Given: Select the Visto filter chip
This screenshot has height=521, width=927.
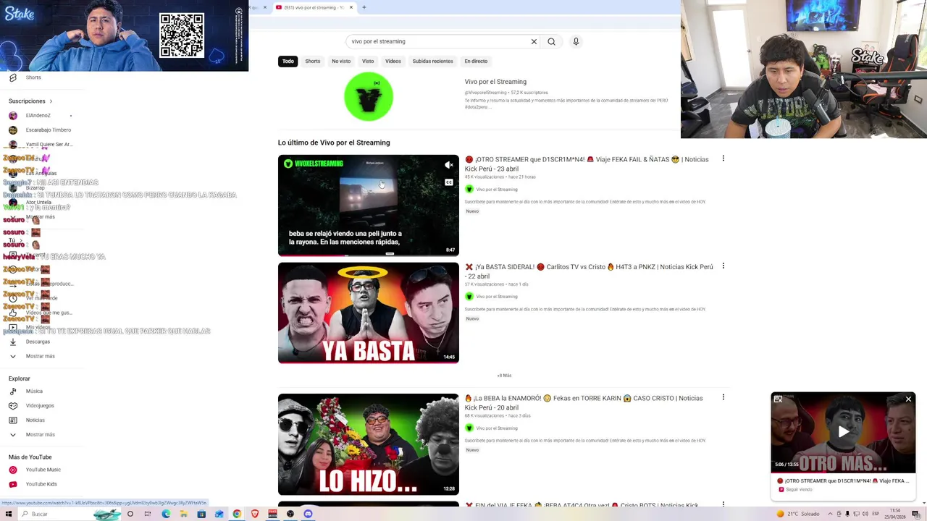Looking at the screenshot, I should point(368,62).
